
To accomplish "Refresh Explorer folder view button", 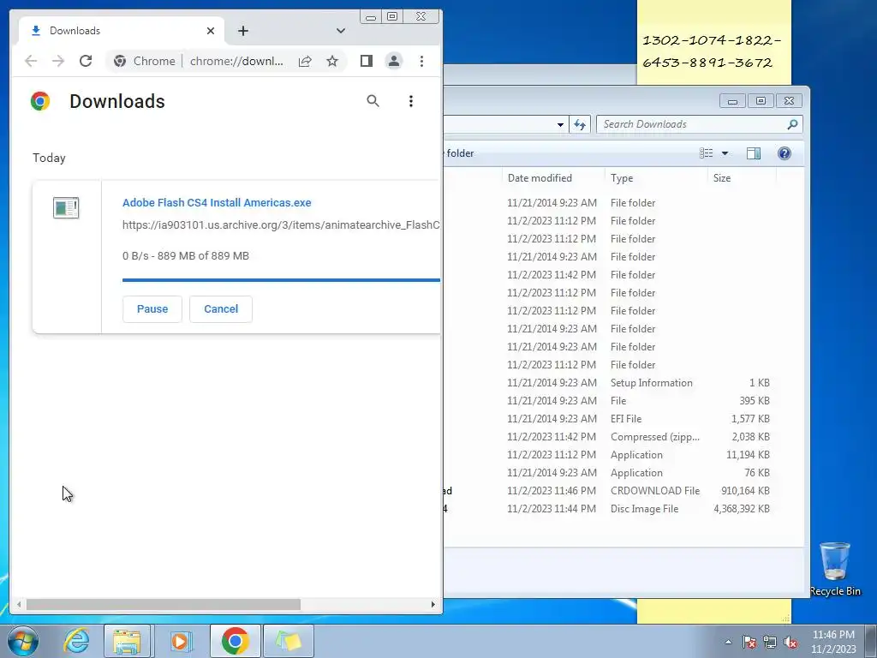I will (x=580, y=124).
